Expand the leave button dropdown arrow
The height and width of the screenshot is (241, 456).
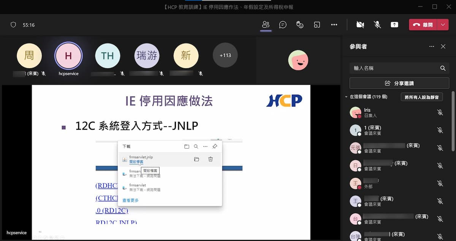coord(443,25)
